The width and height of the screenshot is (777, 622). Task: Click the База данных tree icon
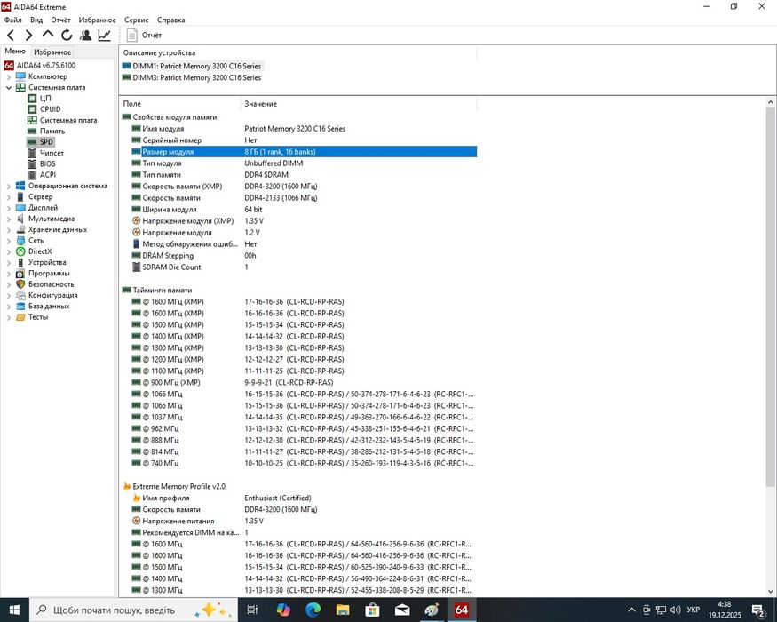tap(20, 306)
